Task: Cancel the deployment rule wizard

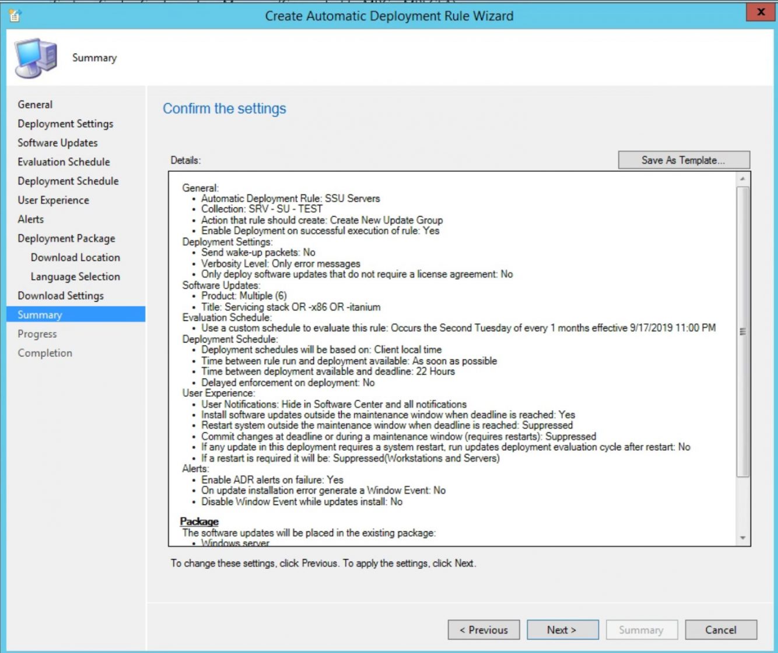Action: (x=721, y=630)
